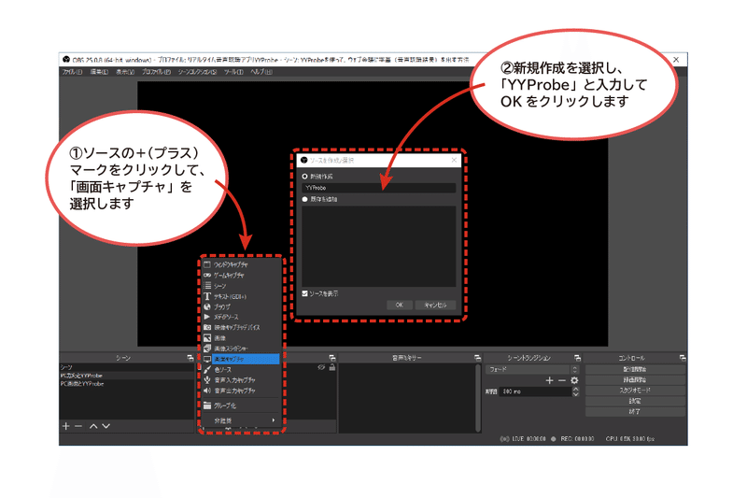Select scene 'PC画面とYYProbe' in list
This screenshot has height=498, width=747.
tap(126, 384)
